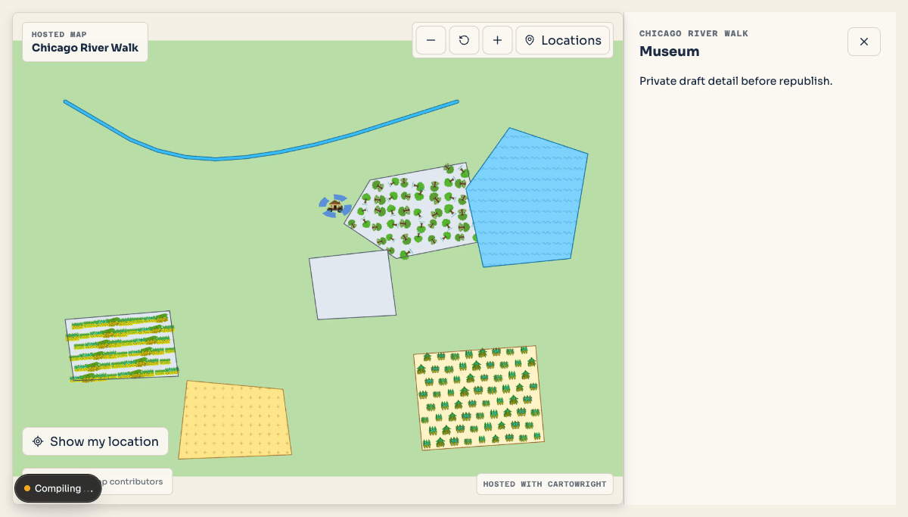The height and width of the screenshot is (517, 908).
Task: Select the museum marker on map
Action: [335, 206]
